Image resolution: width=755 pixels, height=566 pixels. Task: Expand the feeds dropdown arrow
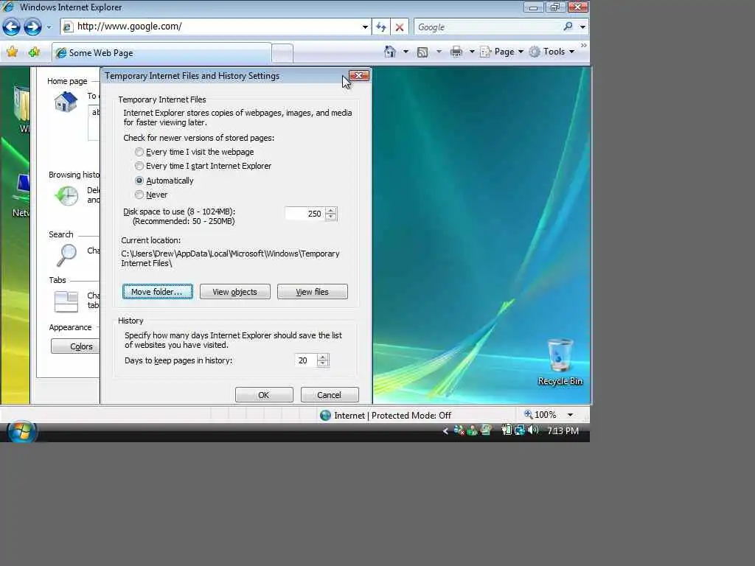click(439, 52)
